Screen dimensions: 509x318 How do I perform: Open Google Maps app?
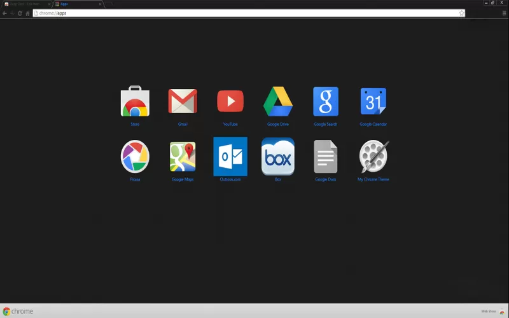(183, 156)
